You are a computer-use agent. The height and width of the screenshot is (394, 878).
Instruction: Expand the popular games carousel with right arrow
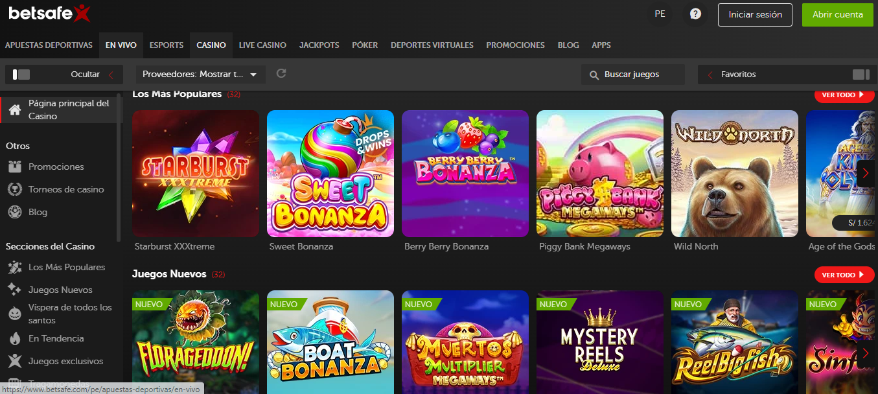click(865, 173)
